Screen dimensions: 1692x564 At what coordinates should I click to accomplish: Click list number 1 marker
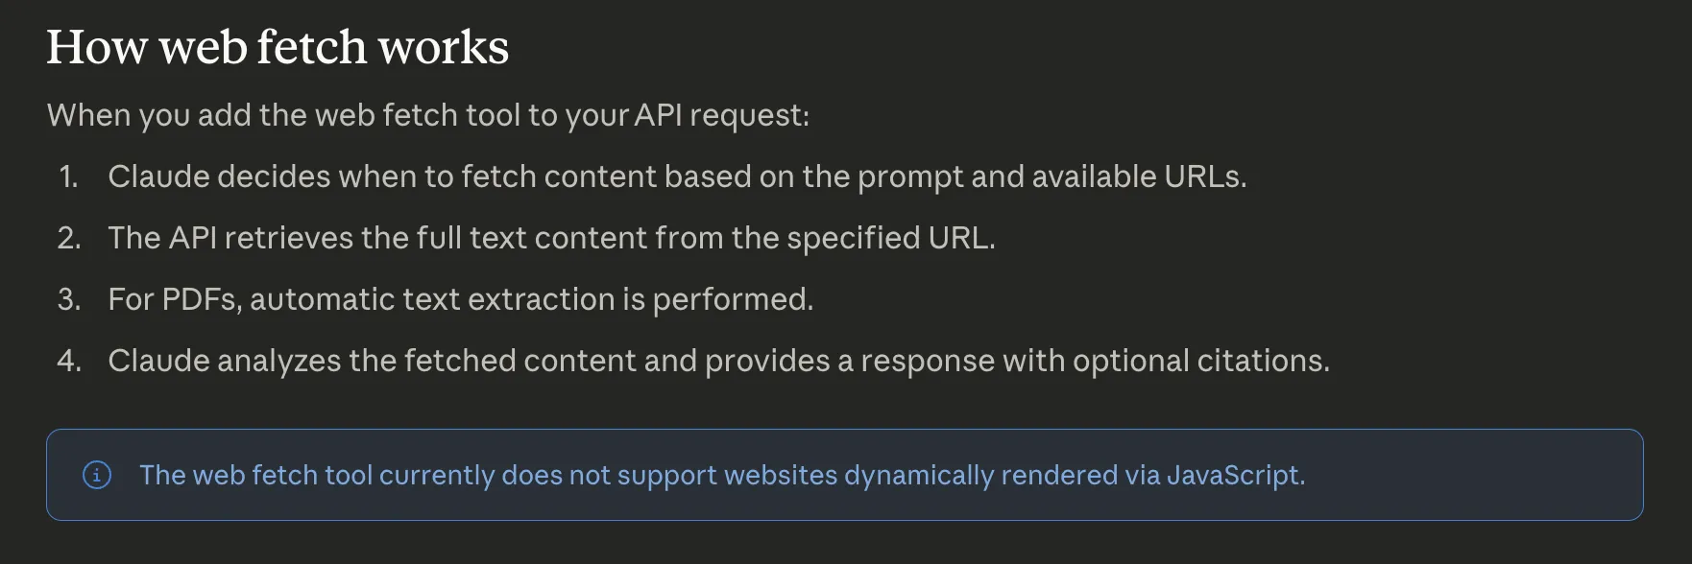(x=68, y=176)
